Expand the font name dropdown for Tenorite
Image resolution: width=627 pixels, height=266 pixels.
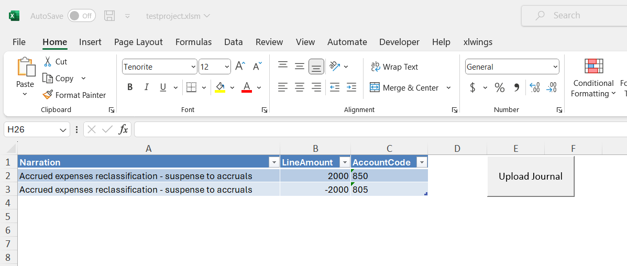pos(193,67)
